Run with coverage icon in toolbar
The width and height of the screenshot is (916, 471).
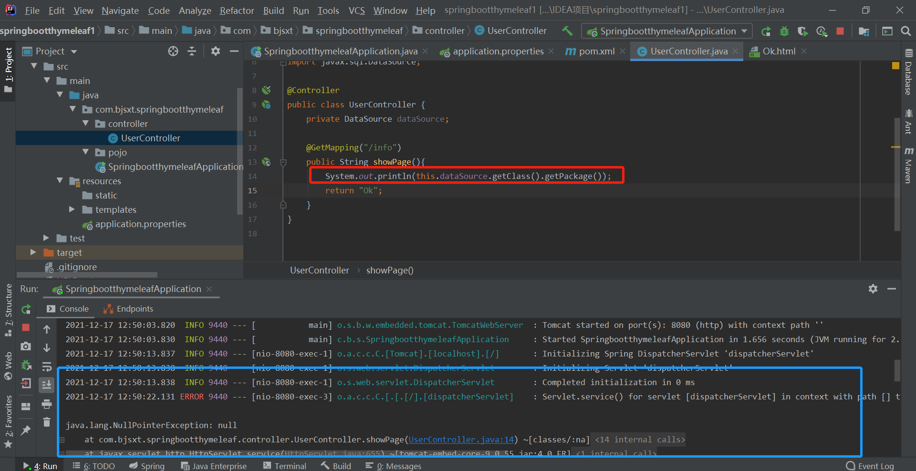pos(802,31)
